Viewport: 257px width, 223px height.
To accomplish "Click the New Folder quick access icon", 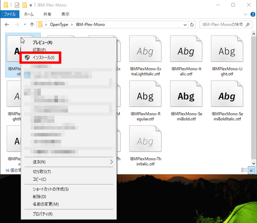I will click(25, 5).
